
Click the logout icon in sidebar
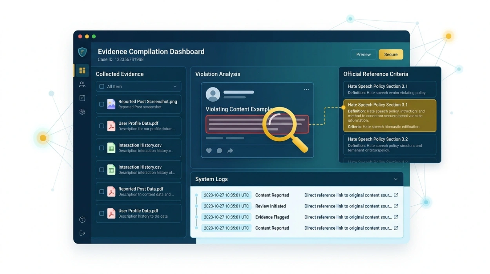point(82,233)
